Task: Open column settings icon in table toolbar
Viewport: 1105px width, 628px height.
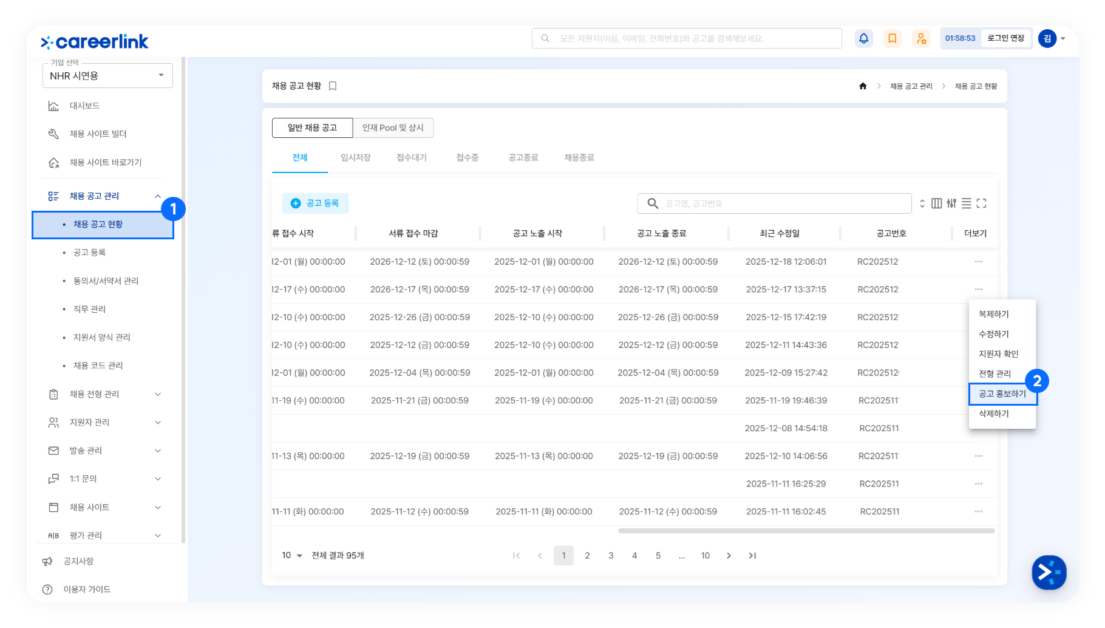Action: click(936, 203)
